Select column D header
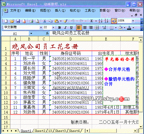 71,39
